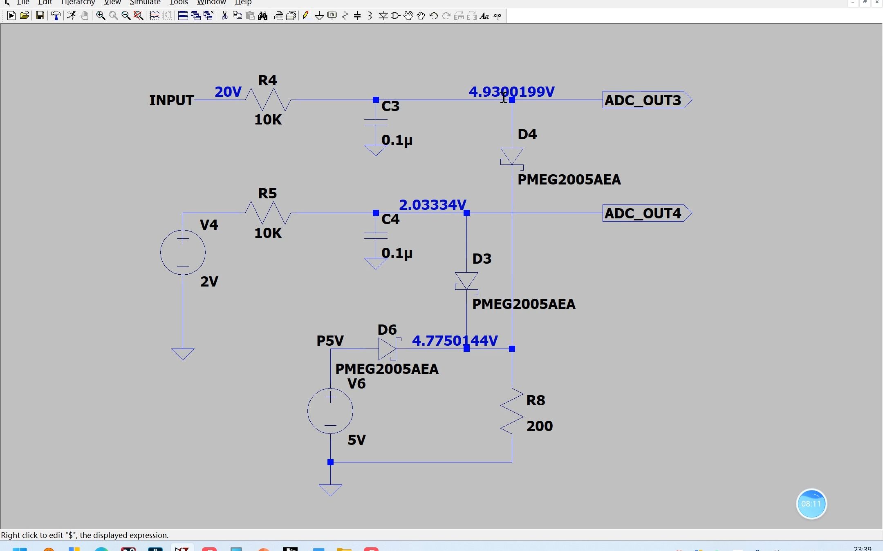Select the Copy tool icon

(238, 16)
